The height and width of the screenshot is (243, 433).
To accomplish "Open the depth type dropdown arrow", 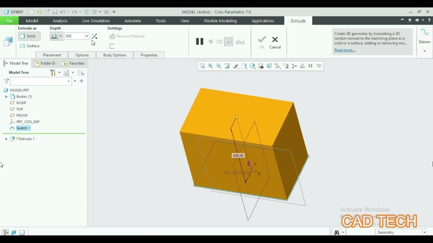I will point(61,36).
